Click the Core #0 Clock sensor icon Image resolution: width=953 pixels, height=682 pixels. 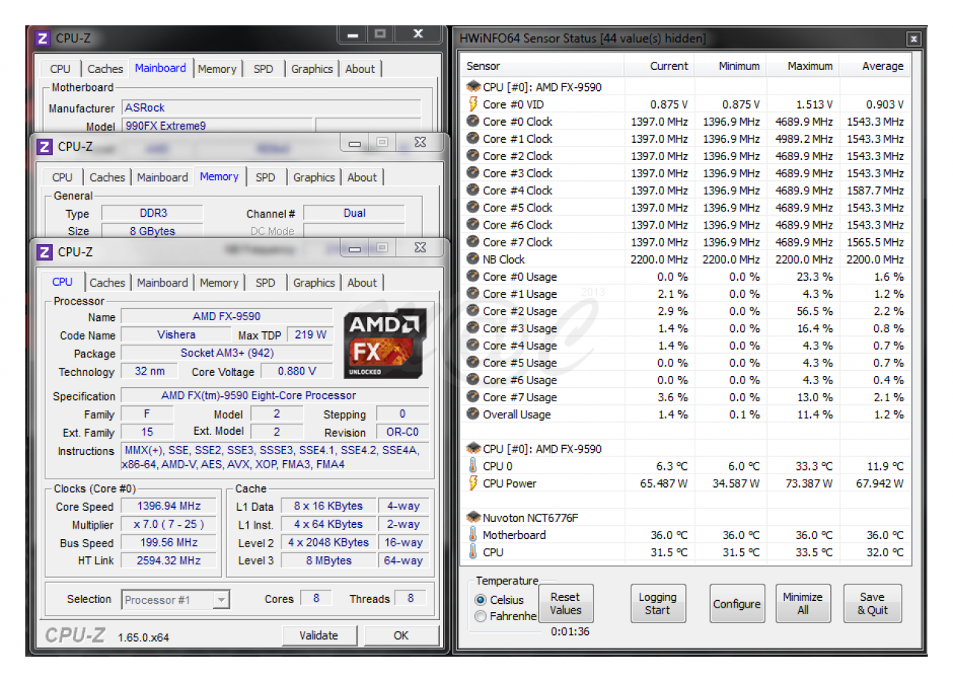coord(473,121)
